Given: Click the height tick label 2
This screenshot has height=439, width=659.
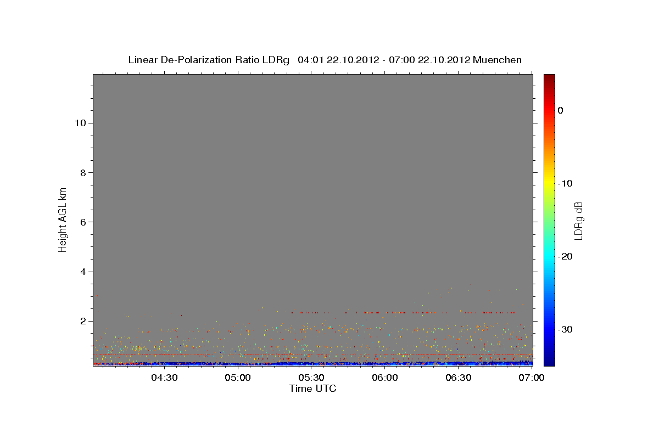Looking at the screenshot, I should pos(82,321).
